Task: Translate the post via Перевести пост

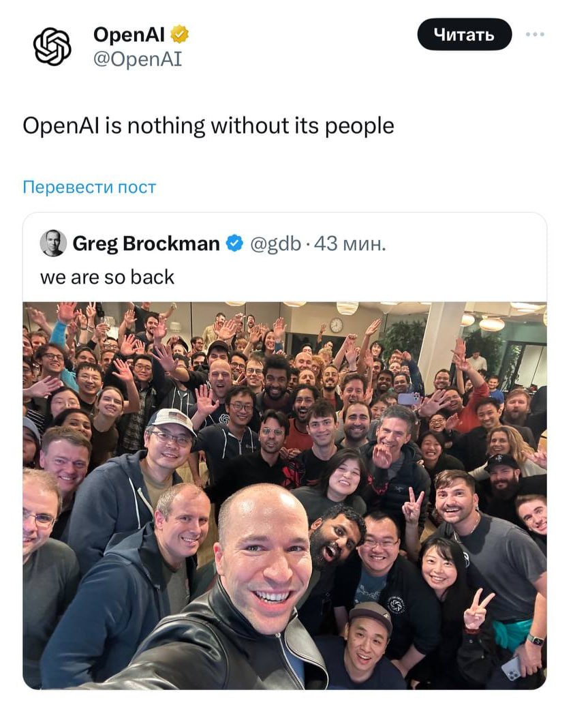Action: click(x=89, y=187)
